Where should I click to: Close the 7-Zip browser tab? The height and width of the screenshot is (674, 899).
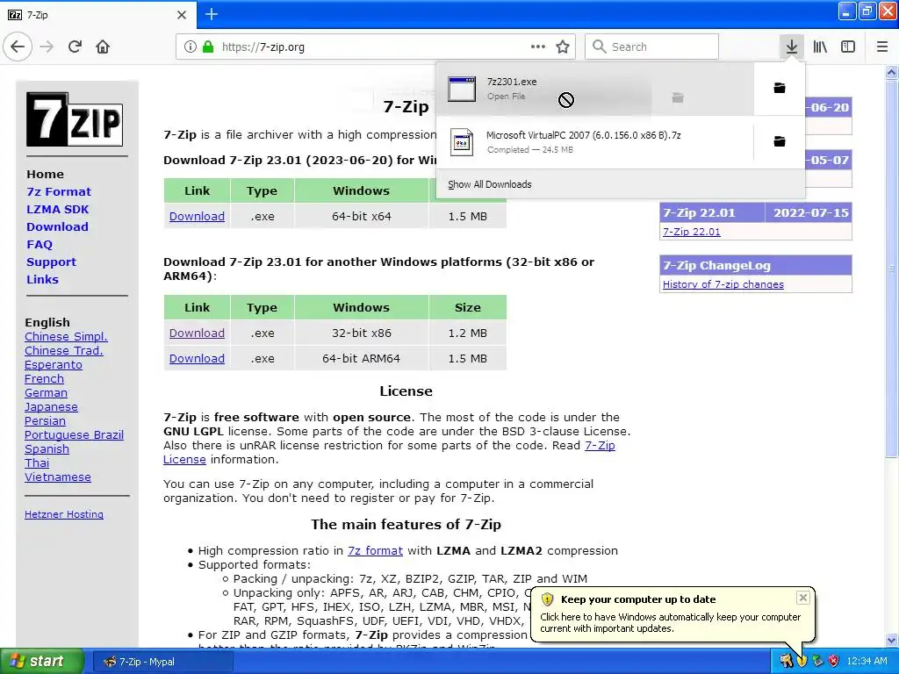(182, 15)
